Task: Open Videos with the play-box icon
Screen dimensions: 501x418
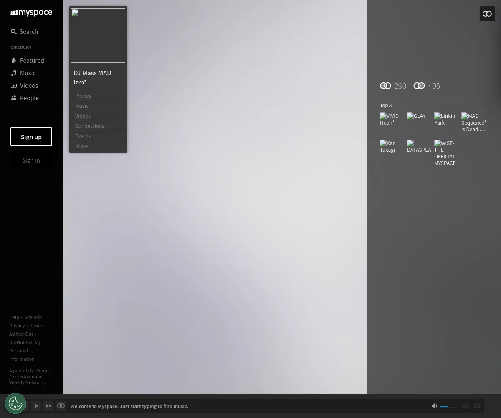Action: (x=24, y=85)
